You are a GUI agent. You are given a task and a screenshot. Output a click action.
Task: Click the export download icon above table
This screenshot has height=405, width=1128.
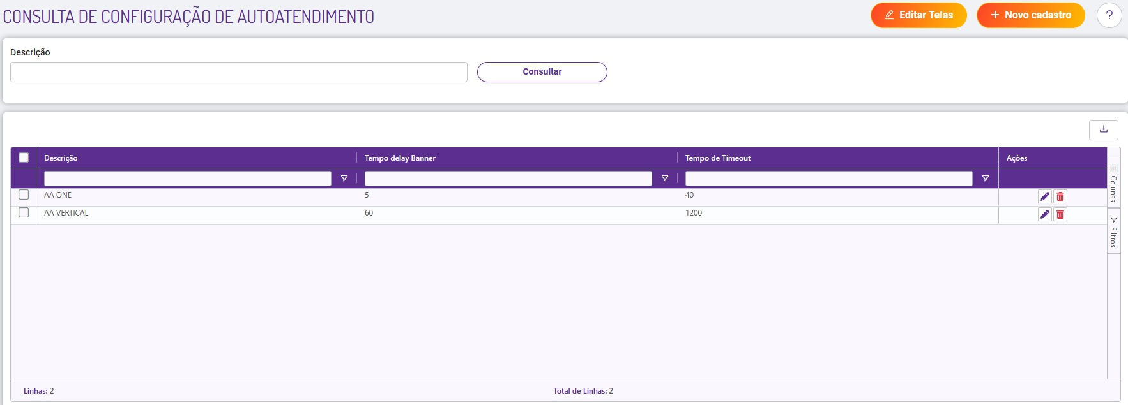[1103, 129]
